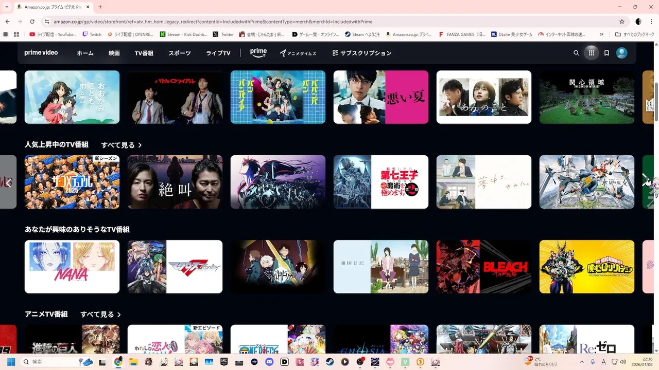Open the Steam へようこそ bookmark

pos(363,34)
